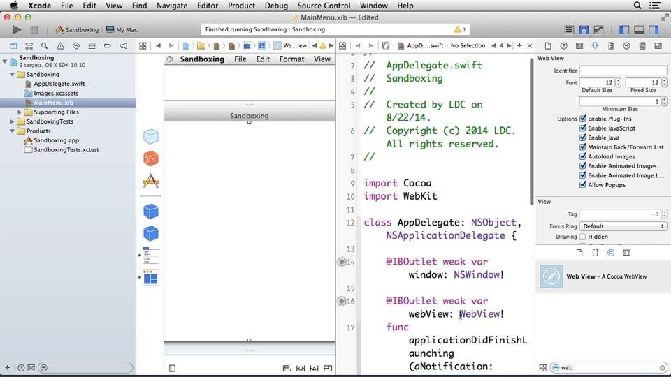Viewport: 671px width, 377px height.
Task: Show the Object library
Action: point(611,253)
